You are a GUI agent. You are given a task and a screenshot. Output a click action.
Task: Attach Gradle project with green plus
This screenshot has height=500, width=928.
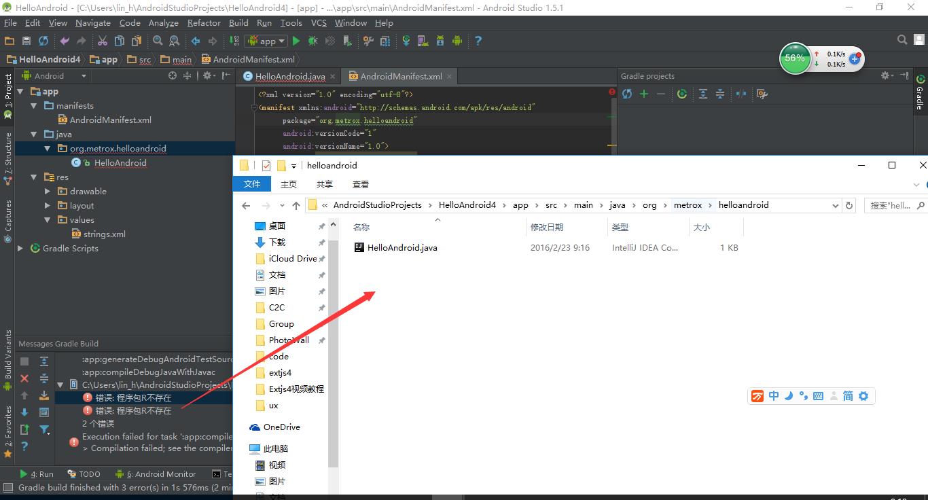click(644, 94)
